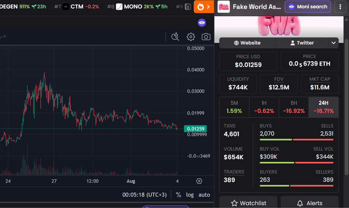
Task: Add token to Watchlist
Action: (248, 203)
